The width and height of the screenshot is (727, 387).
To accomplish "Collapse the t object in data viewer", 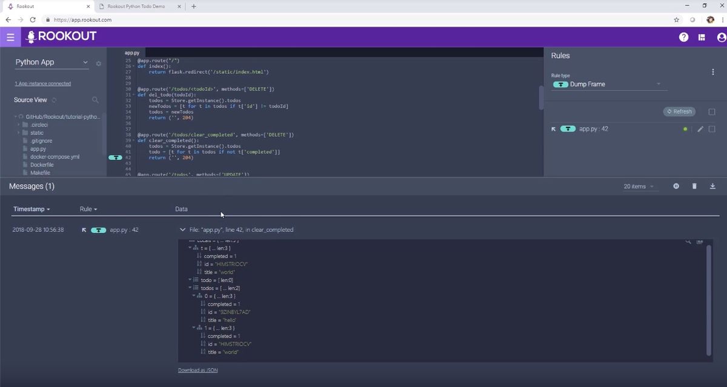I will click(x=190, y=248).
